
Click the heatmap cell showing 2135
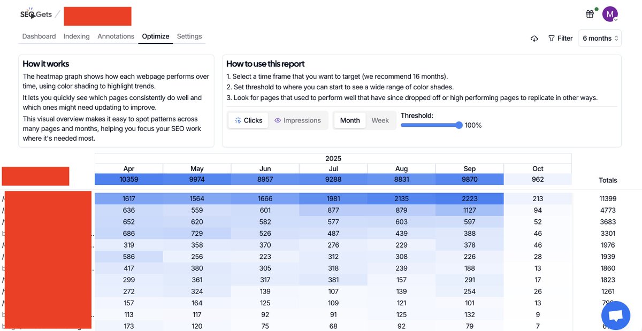[x=401, y=198]
